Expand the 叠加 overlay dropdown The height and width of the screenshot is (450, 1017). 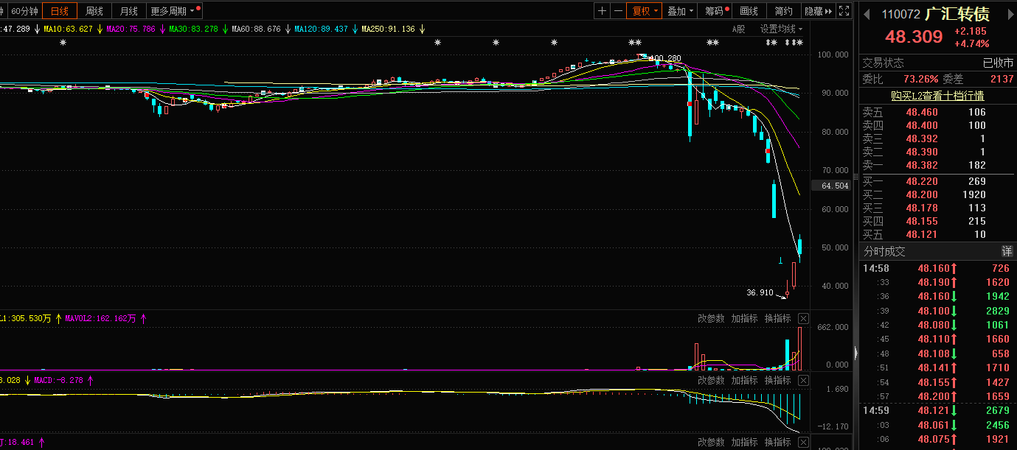[680, 11]
